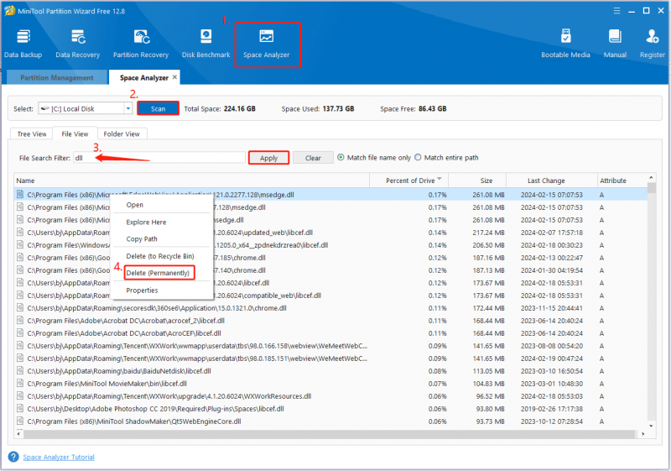The width and height of the screenshot is (671, 471).
Task: Click the file icon for first msedge.dll row
Action: tap(20, 195)
